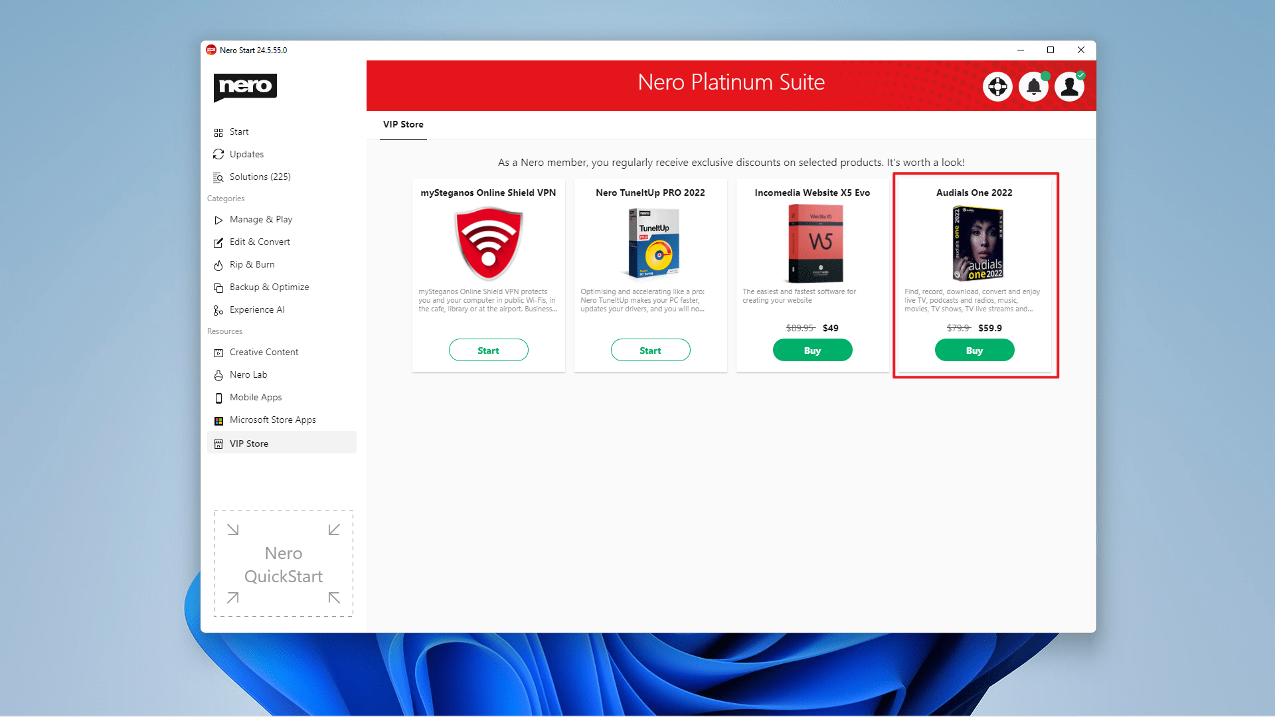The image size is (1275, 717).
Task: Click the Audials One 2022 box image
Action: 977,244
